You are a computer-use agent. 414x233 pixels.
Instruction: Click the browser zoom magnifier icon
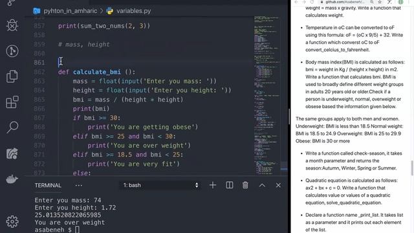coord(372,2)
